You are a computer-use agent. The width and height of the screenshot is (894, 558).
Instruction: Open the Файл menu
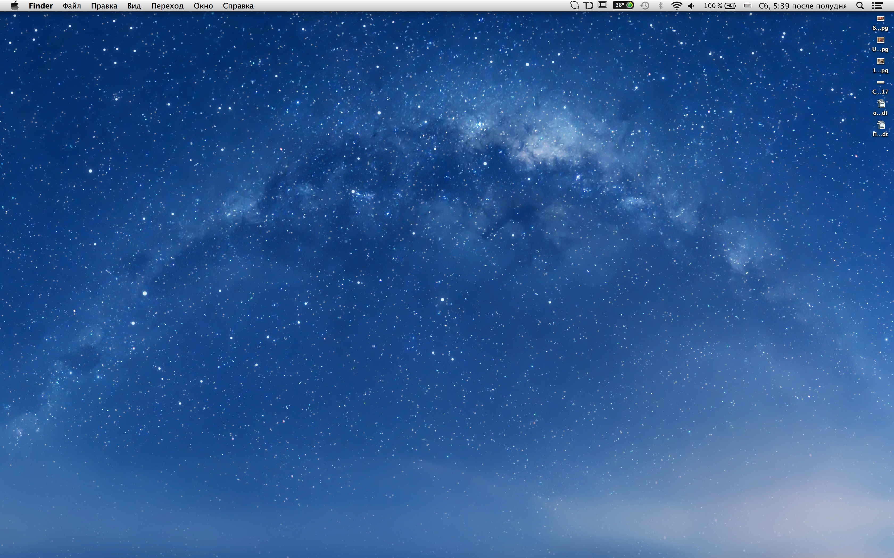pyautogui.click(x=72, y=6)
